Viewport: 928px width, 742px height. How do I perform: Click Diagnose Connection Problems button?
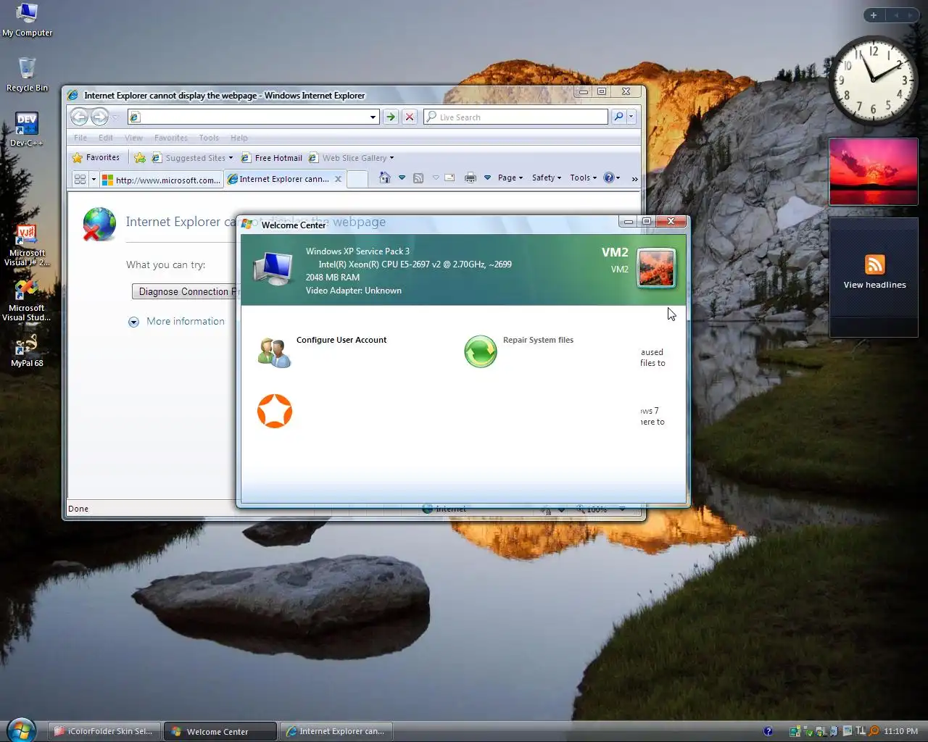click(x=185, y=291)
